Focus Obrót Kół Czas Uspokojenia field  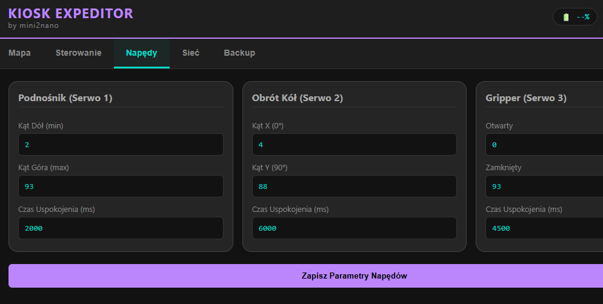[x=354, y=228]
